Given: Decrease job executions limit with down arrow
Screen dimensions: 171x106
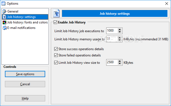Looking at the screenshot, I should (120, 32).
